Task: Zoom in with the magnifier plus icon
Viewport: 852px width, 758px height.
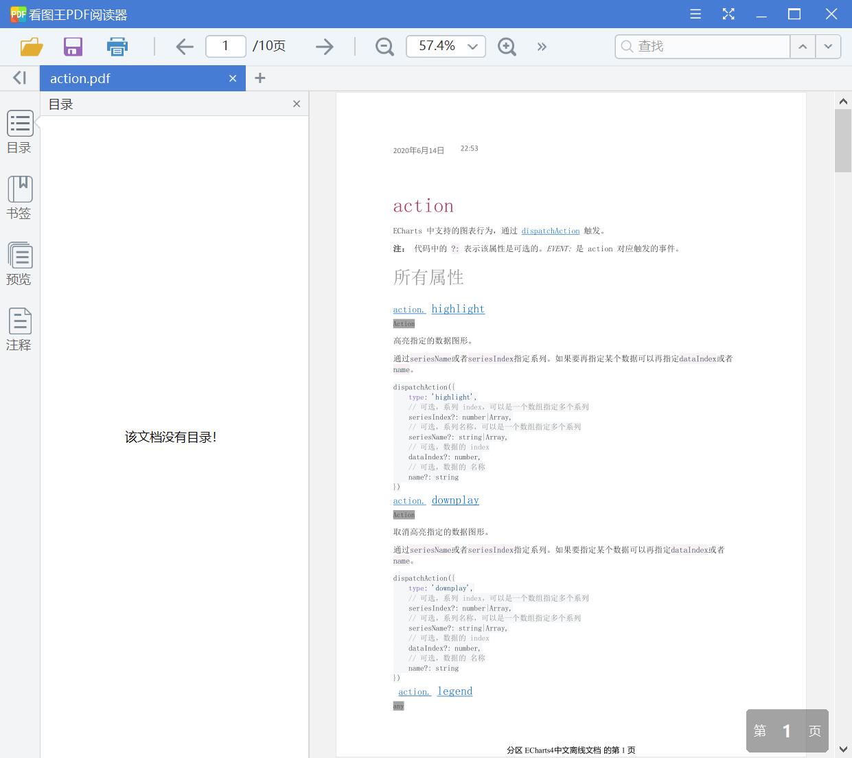Action: (x=507, y=47)
